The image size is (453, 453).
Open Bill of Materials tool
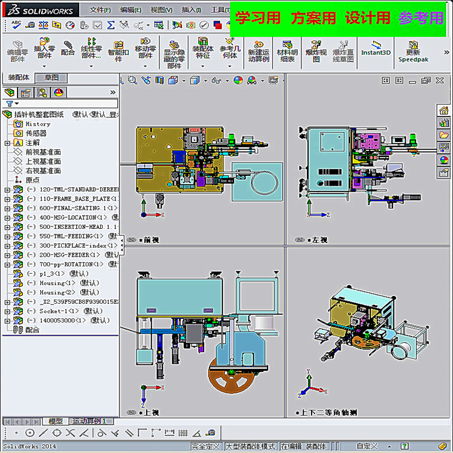coord(287,52)
